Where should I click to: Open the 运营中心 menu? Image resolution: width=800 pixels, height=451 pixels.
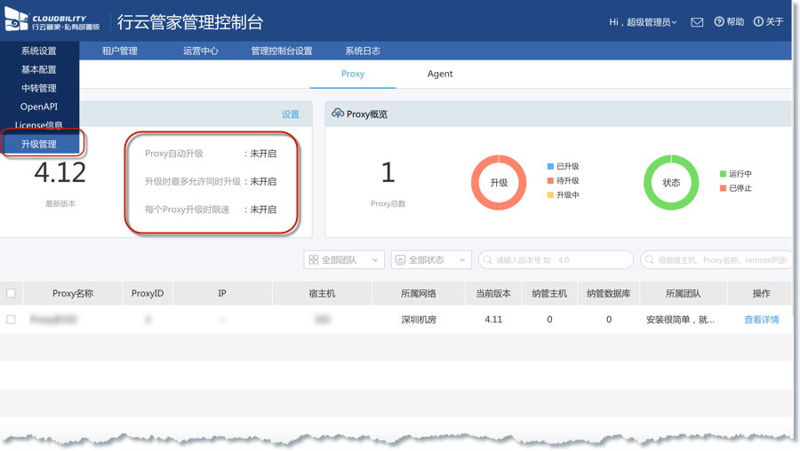(x=200, y=51)
